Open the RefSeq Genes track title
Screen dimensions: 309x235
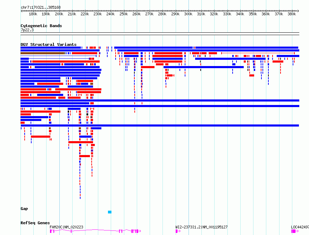35,223
